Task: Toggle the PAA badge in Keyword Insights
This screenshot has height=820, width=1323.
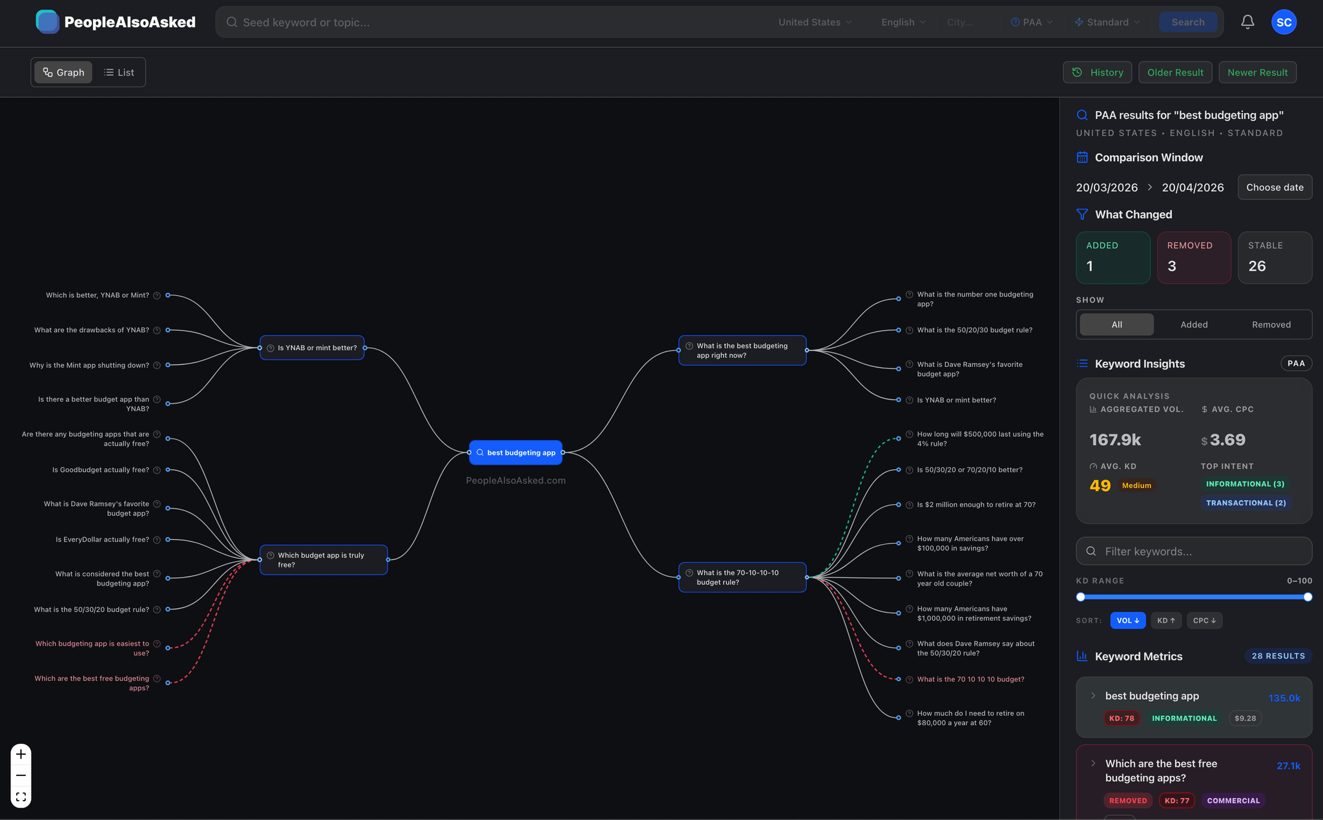Action: (x=1296, y=363)
